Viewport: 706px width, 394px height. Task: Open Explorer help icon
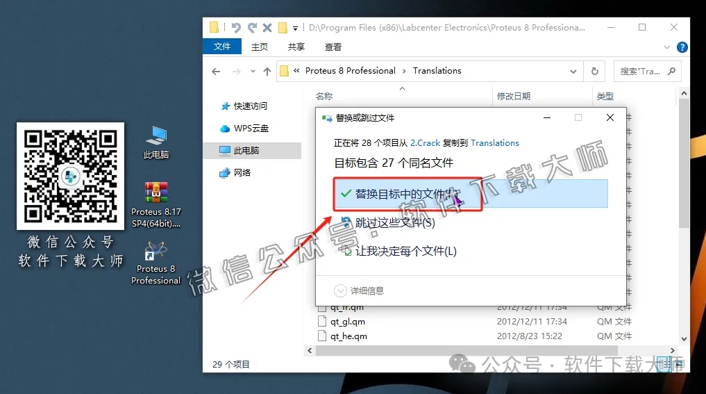tap(682, 47)
